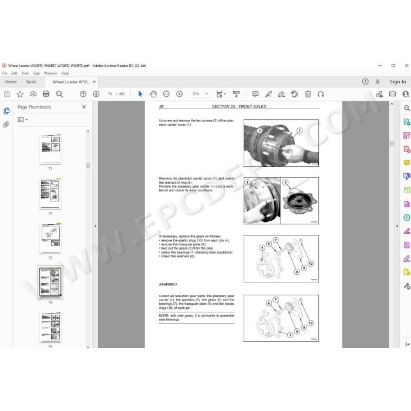Activate the Selection arrow tool
This screenshot has width=411, height=411.
[x=140, y=94]
